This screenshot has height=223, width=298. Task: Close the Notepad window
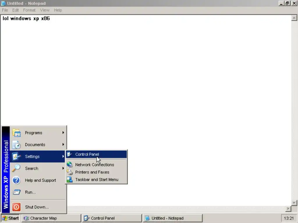(294, 3)
